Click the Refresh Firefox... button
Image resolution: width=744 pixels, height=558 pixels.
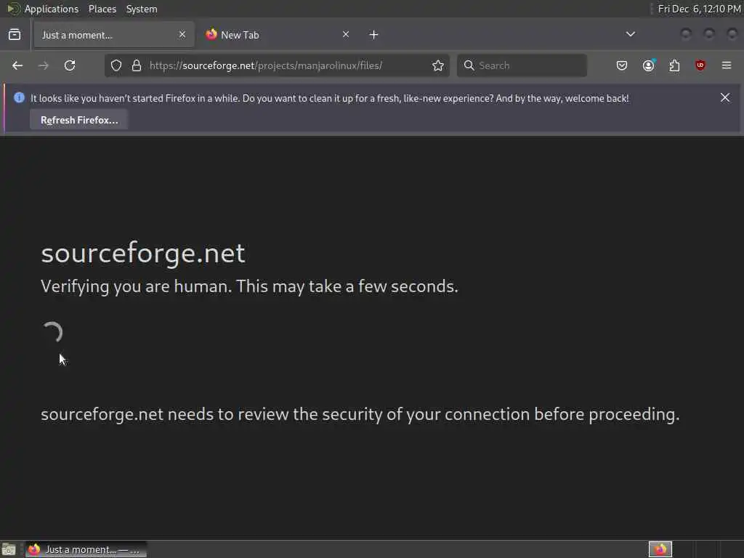point(79,120)
